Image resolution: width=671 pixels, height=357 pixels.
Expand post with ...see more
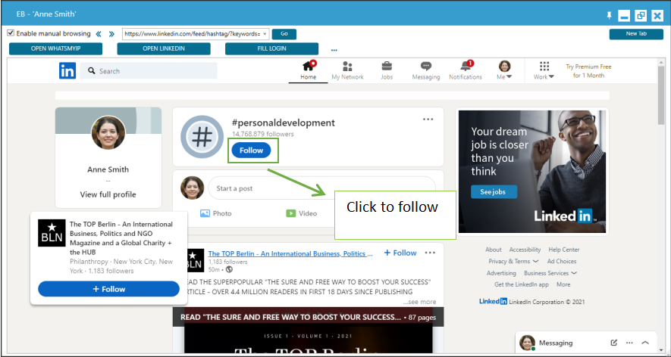click(419, 302)
